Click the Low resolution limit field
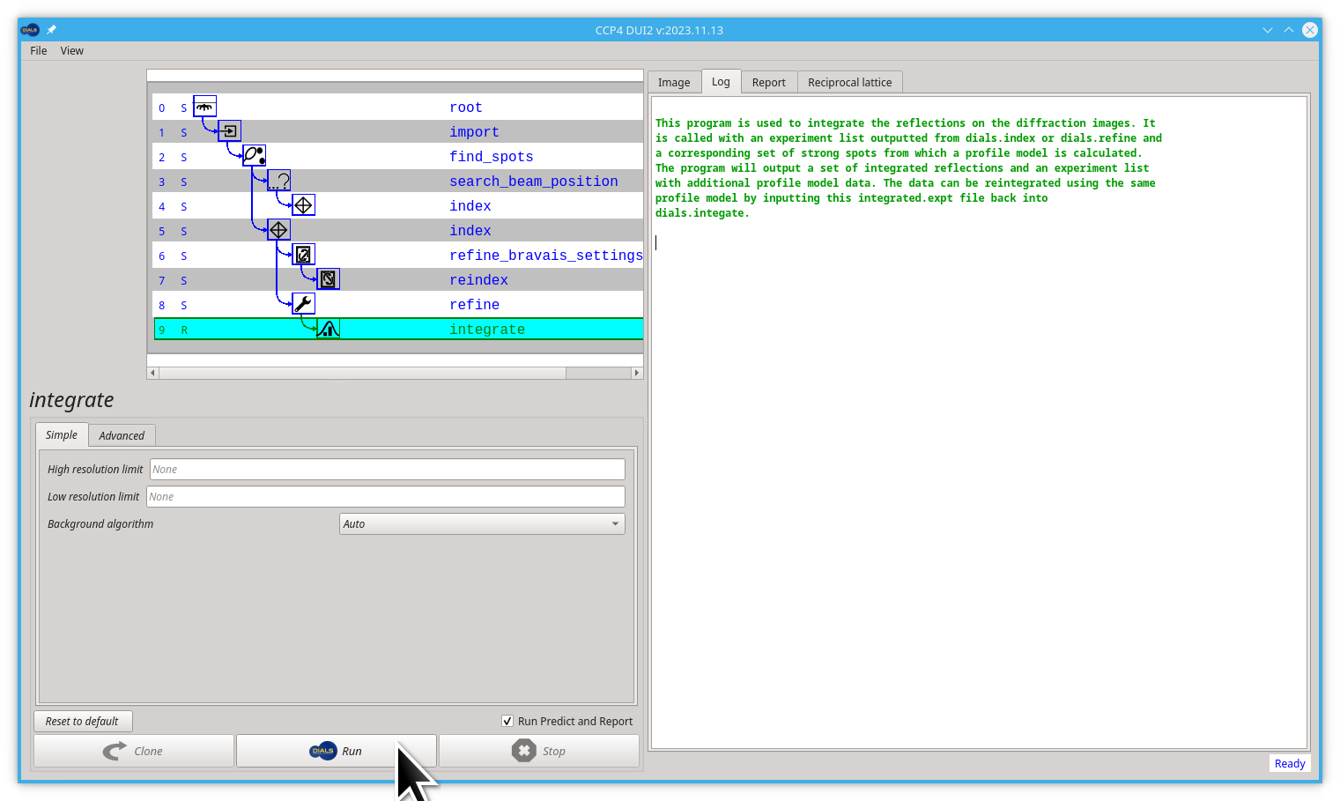Image resolution: width=1340 pixels, height=801 pixels. click(386, 496)
